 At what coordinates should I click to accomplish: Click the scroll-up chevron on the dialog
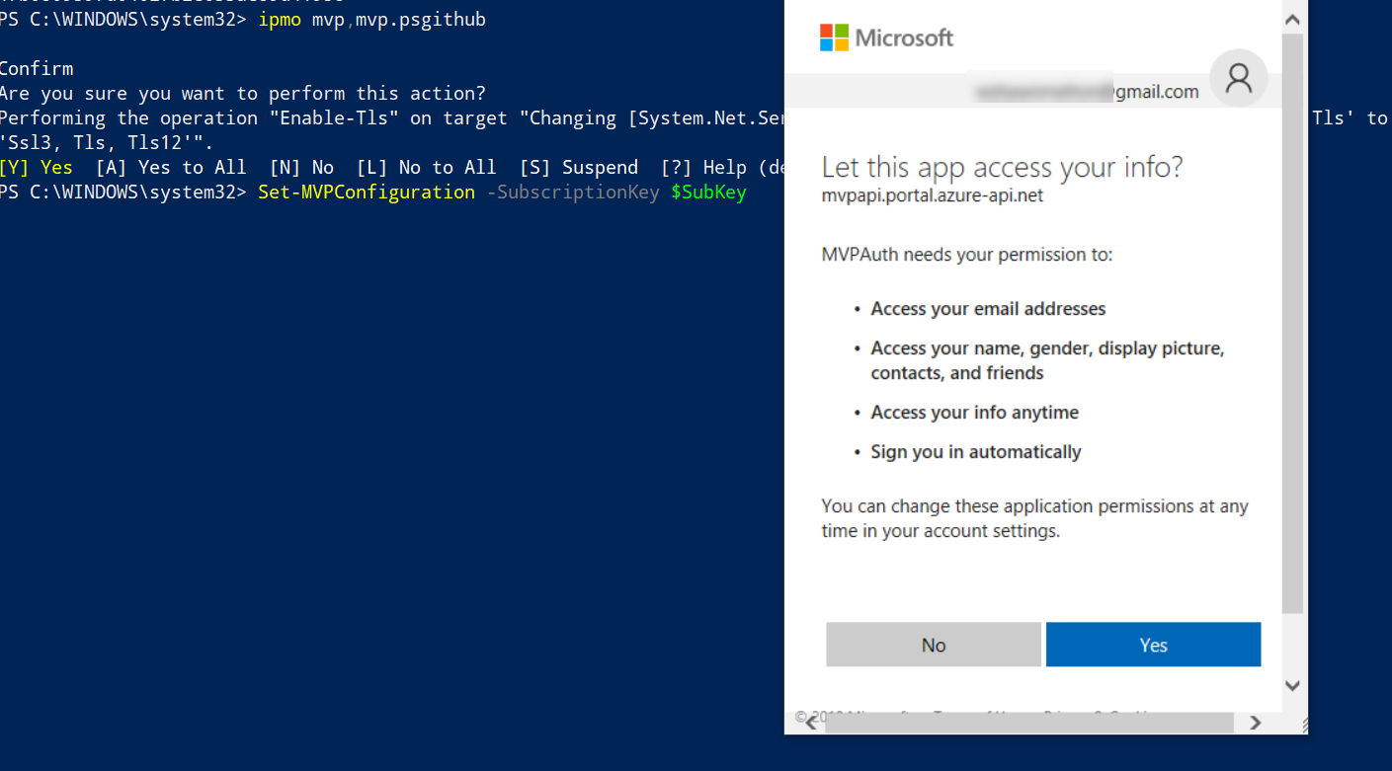(1292, 17)
